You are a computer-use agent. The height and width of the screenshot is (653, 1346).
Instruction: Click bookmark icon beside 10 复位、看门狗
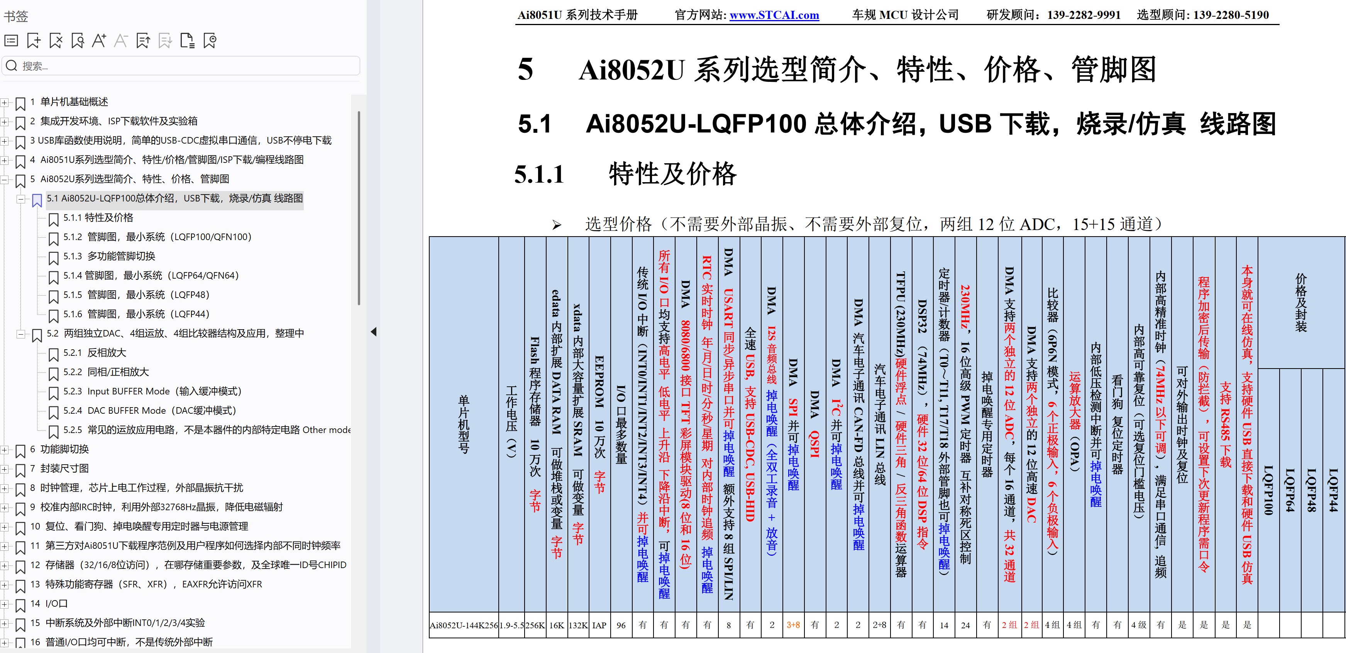pos(20,528)
